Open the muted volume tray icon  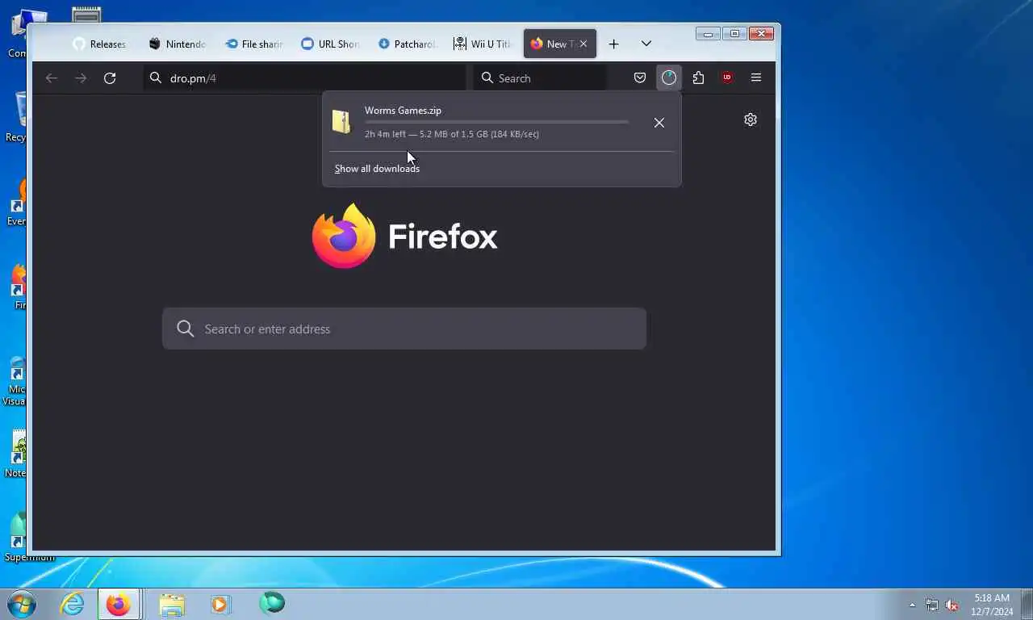point(952,605)
